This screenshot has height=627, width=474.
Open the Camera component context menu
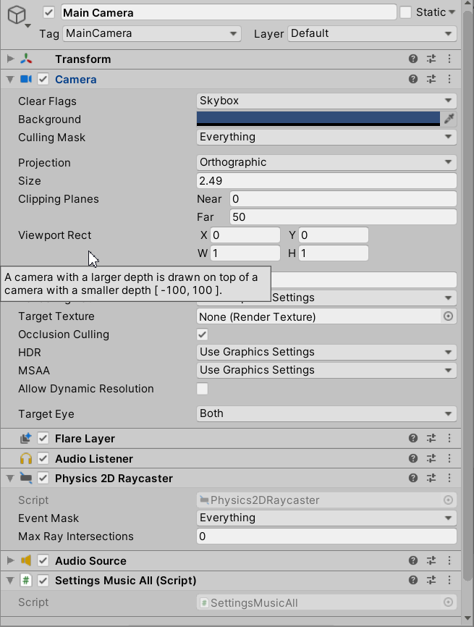[x=449, y=80]
